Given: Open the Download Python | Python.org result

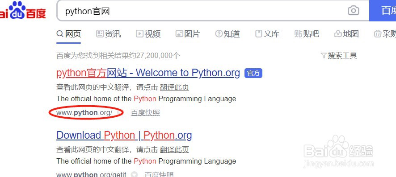Looking at the screenshot, I should click(x=124, y=136).
